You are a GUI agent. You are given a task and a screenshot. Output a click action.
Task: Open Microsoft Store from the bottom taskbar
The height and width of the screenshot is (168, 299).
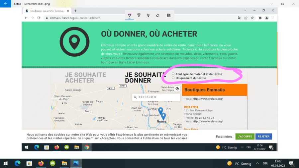click(29, 163)
